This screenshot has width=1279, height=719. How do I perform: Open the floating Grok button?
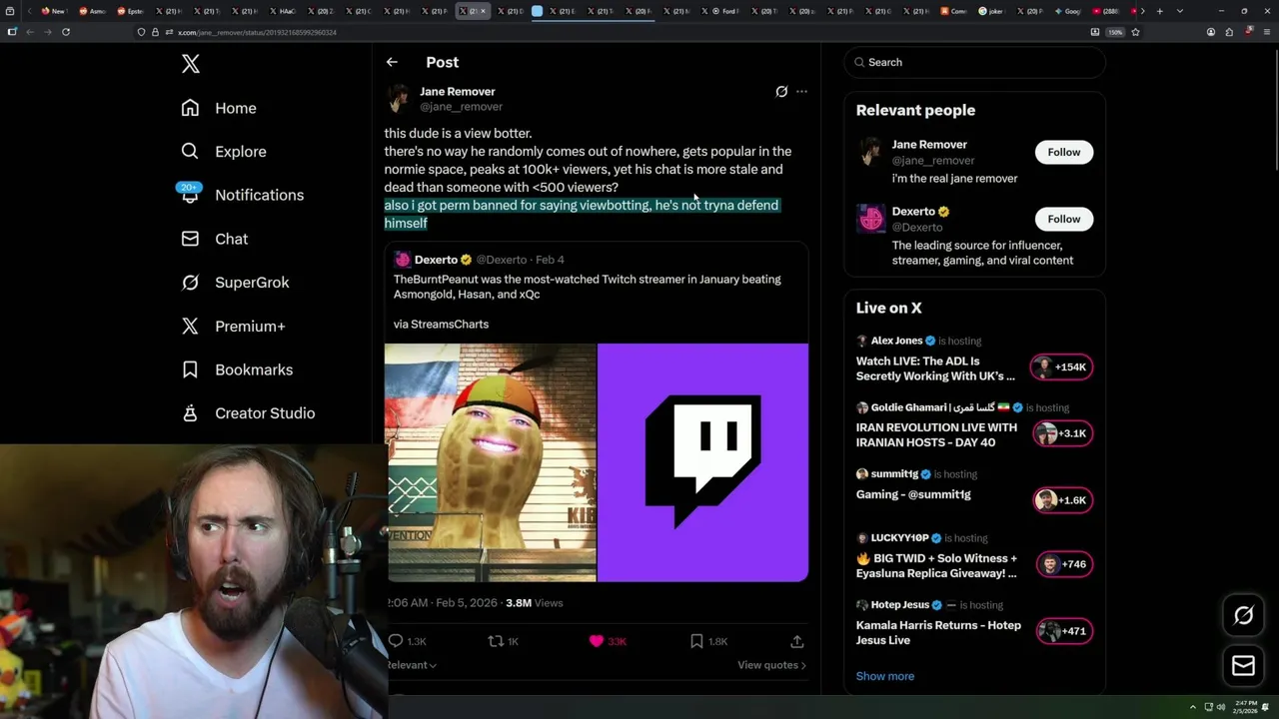click(1243, 616)
